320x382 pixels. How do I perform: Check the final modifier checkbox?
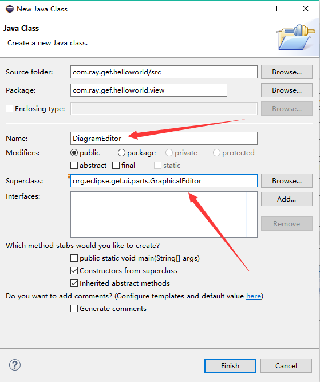(x=116, y=165)
